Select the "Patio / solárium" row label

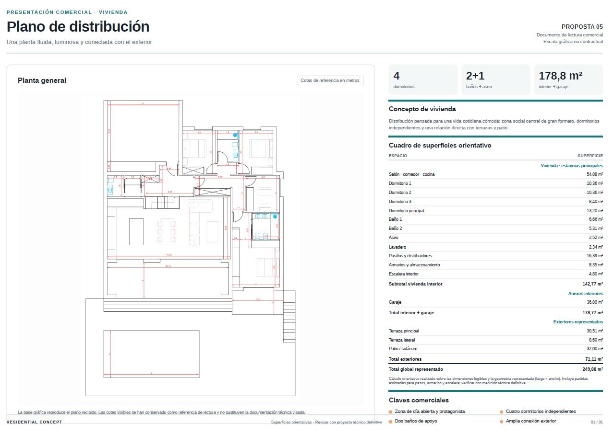(403, 349)
